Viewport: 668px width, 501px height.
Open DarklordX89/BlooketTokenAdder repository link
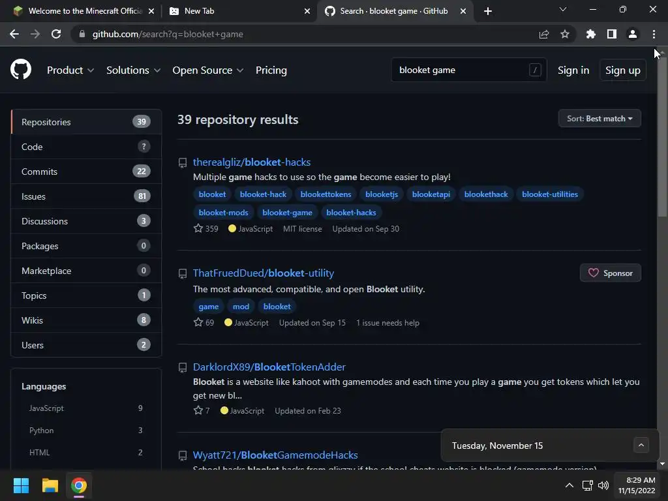[x=269, y=367]
